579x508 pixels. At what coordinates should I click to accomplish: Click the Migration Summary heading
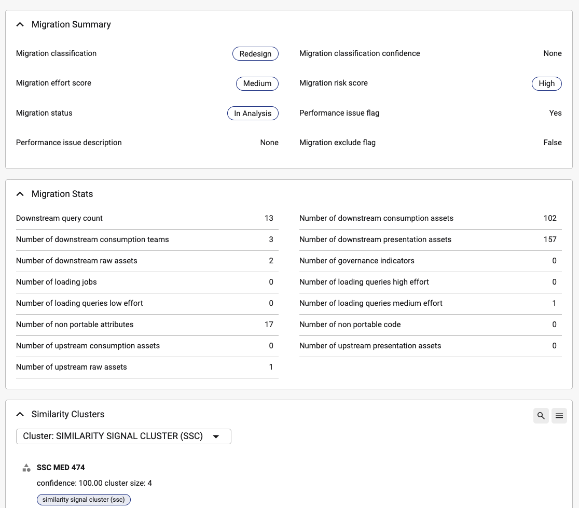coord(71,24)
